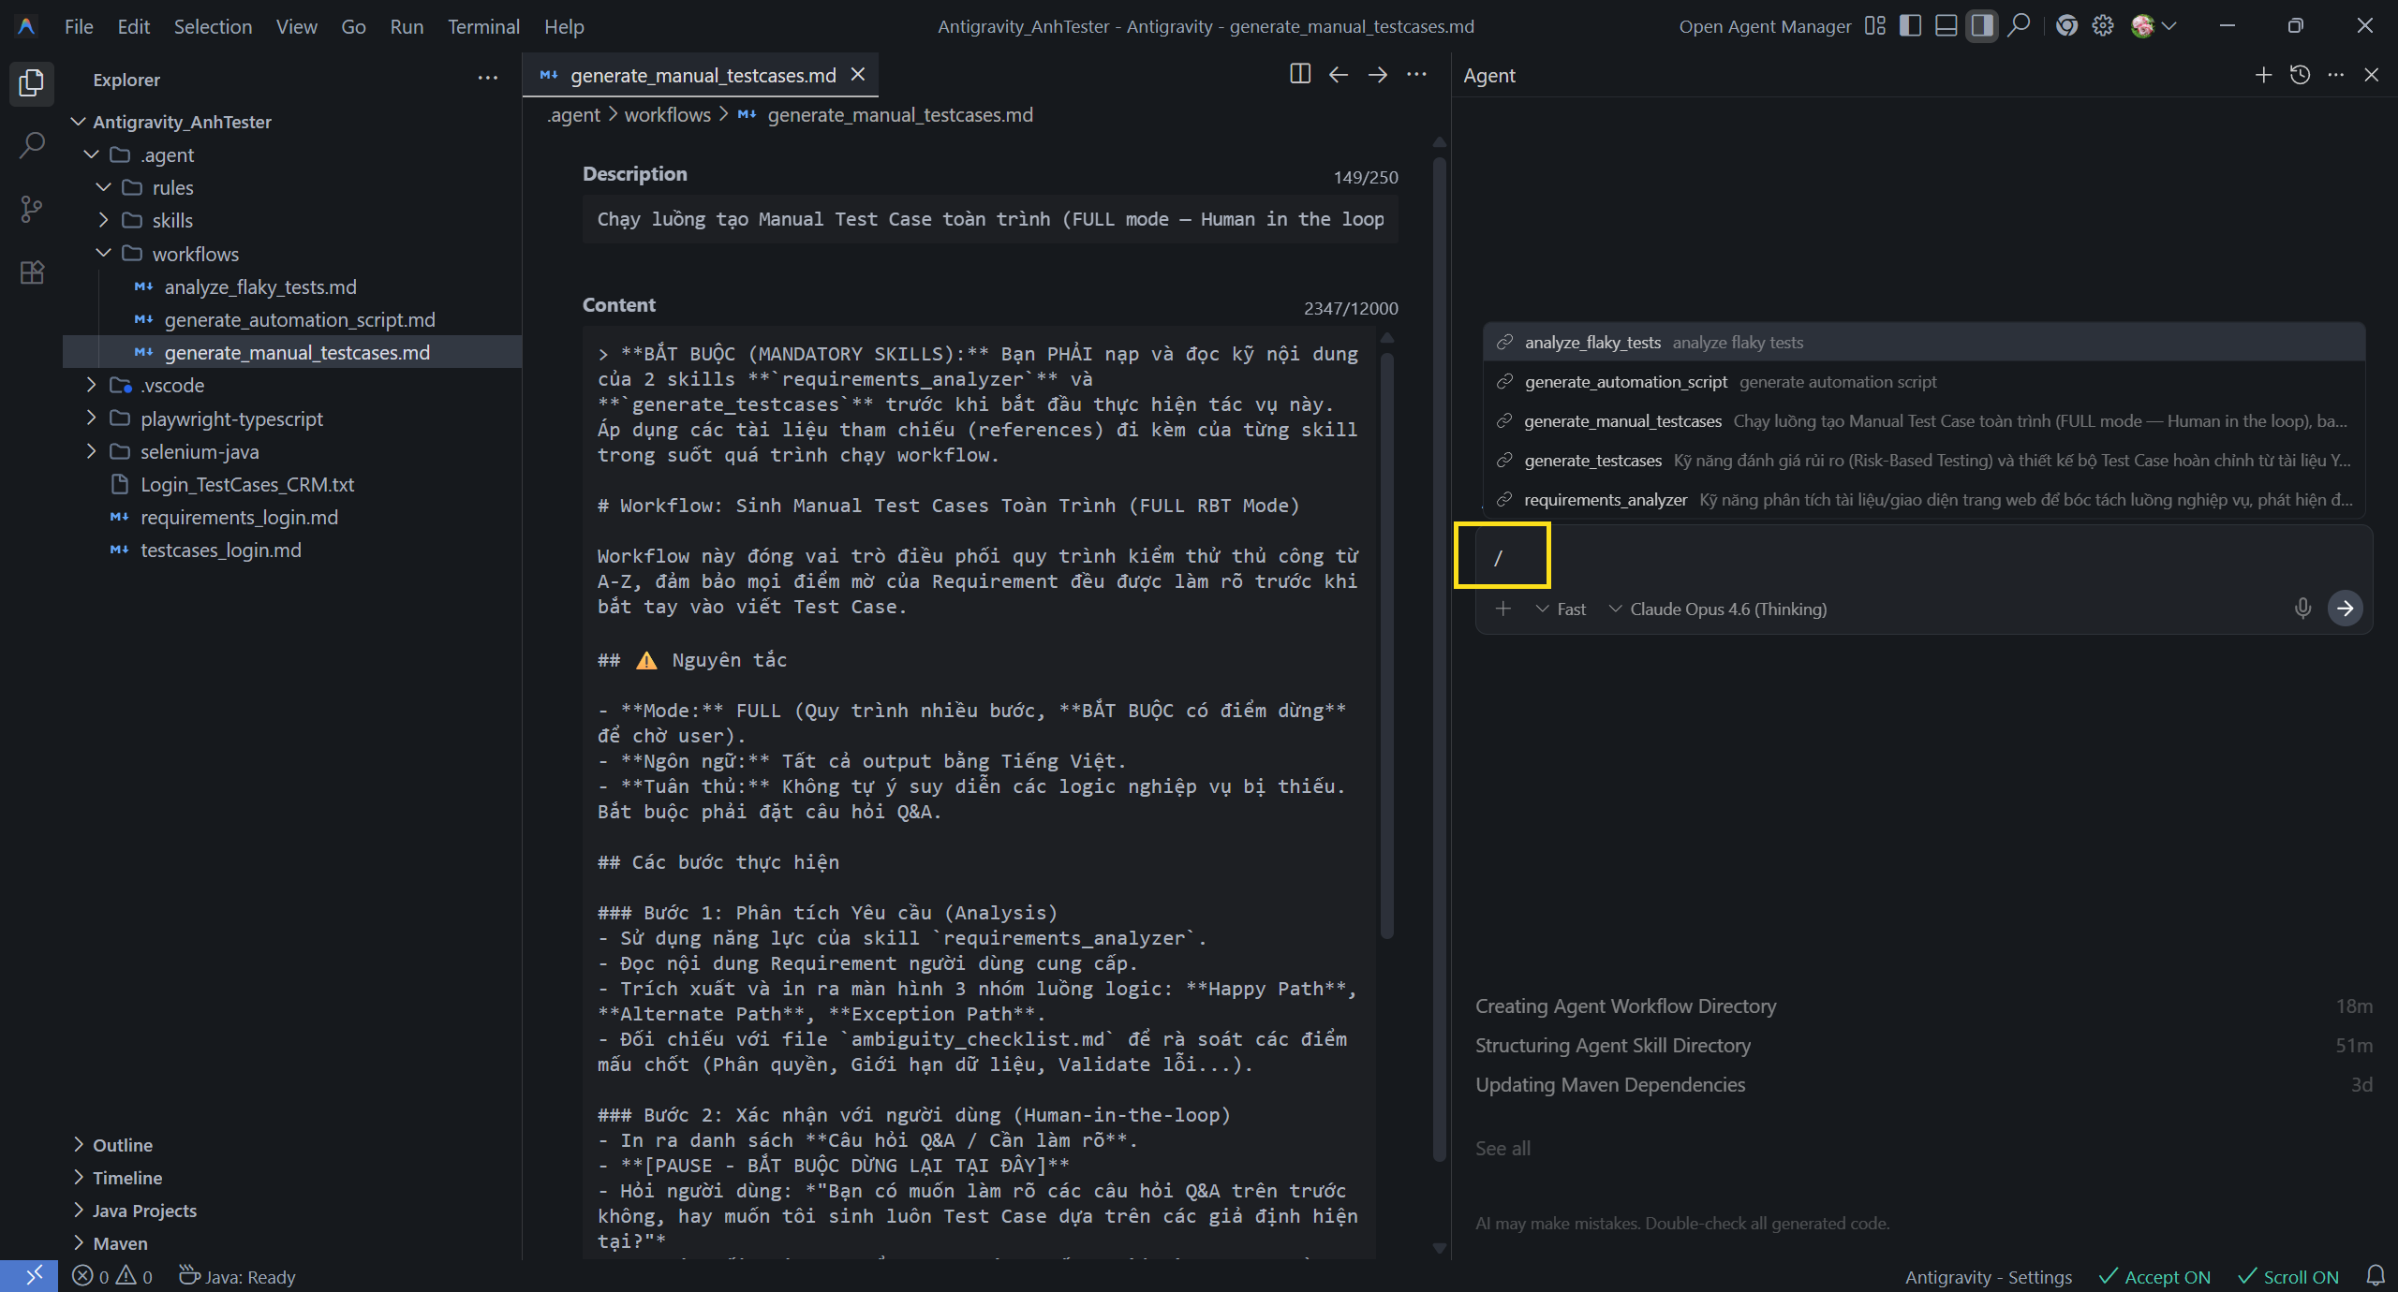Toggle Scroll ON in status bar
Viewport: 2398px width, 1292px height.
point(2287,1277)
